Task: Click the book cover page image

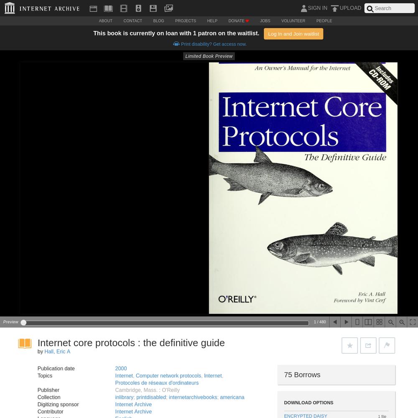Action: 303,188
